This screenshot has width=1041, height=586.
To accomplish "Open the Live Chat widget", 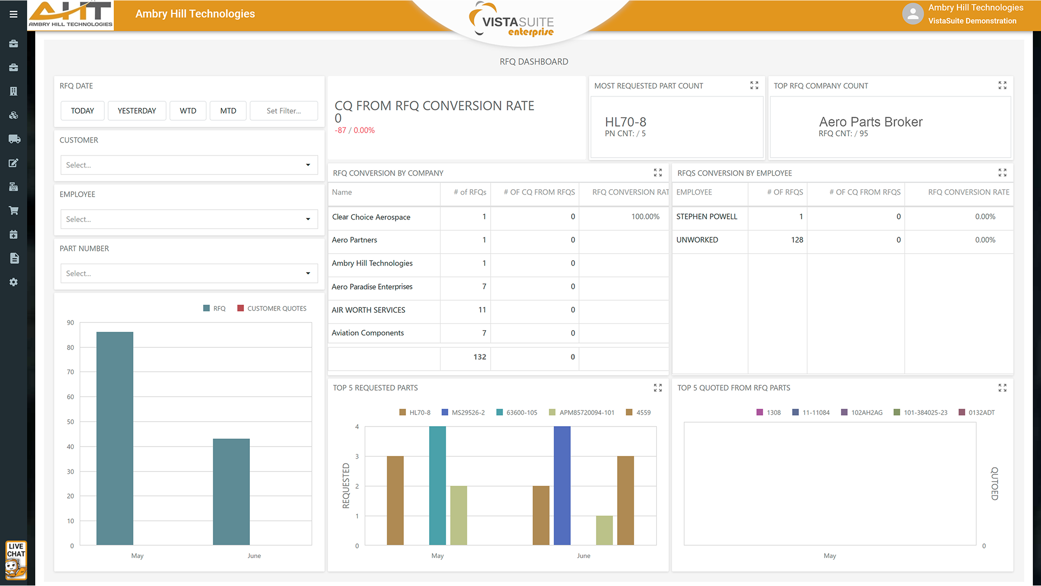I will point(16,561).
